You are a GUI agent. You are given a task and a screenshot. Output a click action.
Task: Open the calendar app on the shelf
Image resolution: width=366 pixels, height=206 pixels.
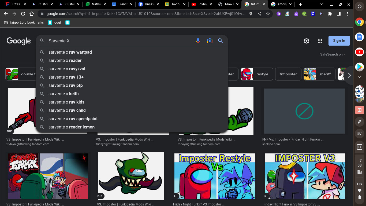[x=359, y=147]
